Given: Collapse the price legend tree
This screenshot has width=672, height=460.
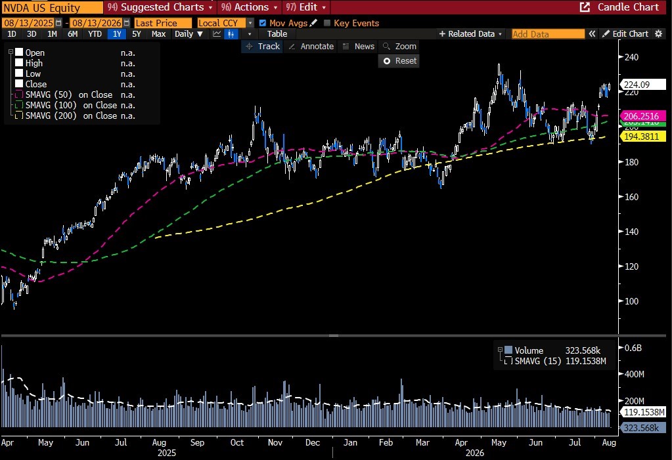Looking at the screenshot, I should click(11, 52).
